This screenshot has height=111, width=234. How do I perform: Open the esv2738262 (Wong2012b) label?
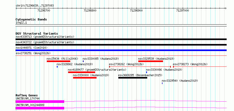[x=126, y=64]
